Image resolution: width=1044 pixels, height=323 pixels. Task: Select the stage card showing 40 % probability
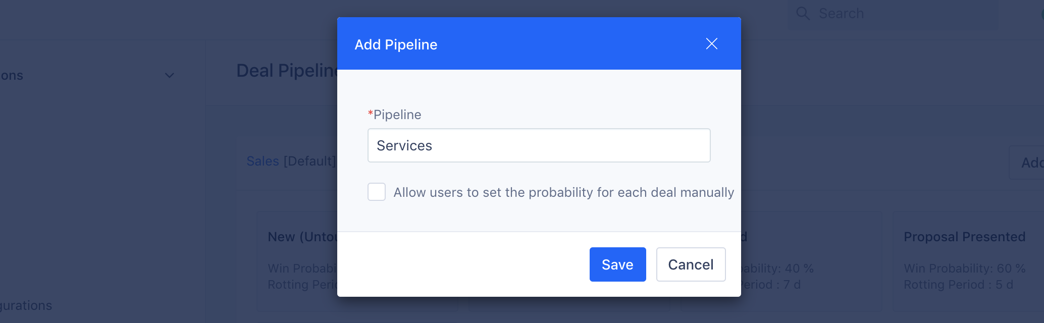click(811, 261)
